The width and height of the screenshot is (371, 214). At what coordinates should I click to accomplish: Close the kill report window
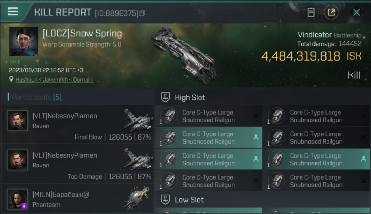coord(356,12)
